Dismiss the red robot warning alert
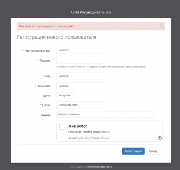Viewport: 180px width, 170px height. pos(161,26)
